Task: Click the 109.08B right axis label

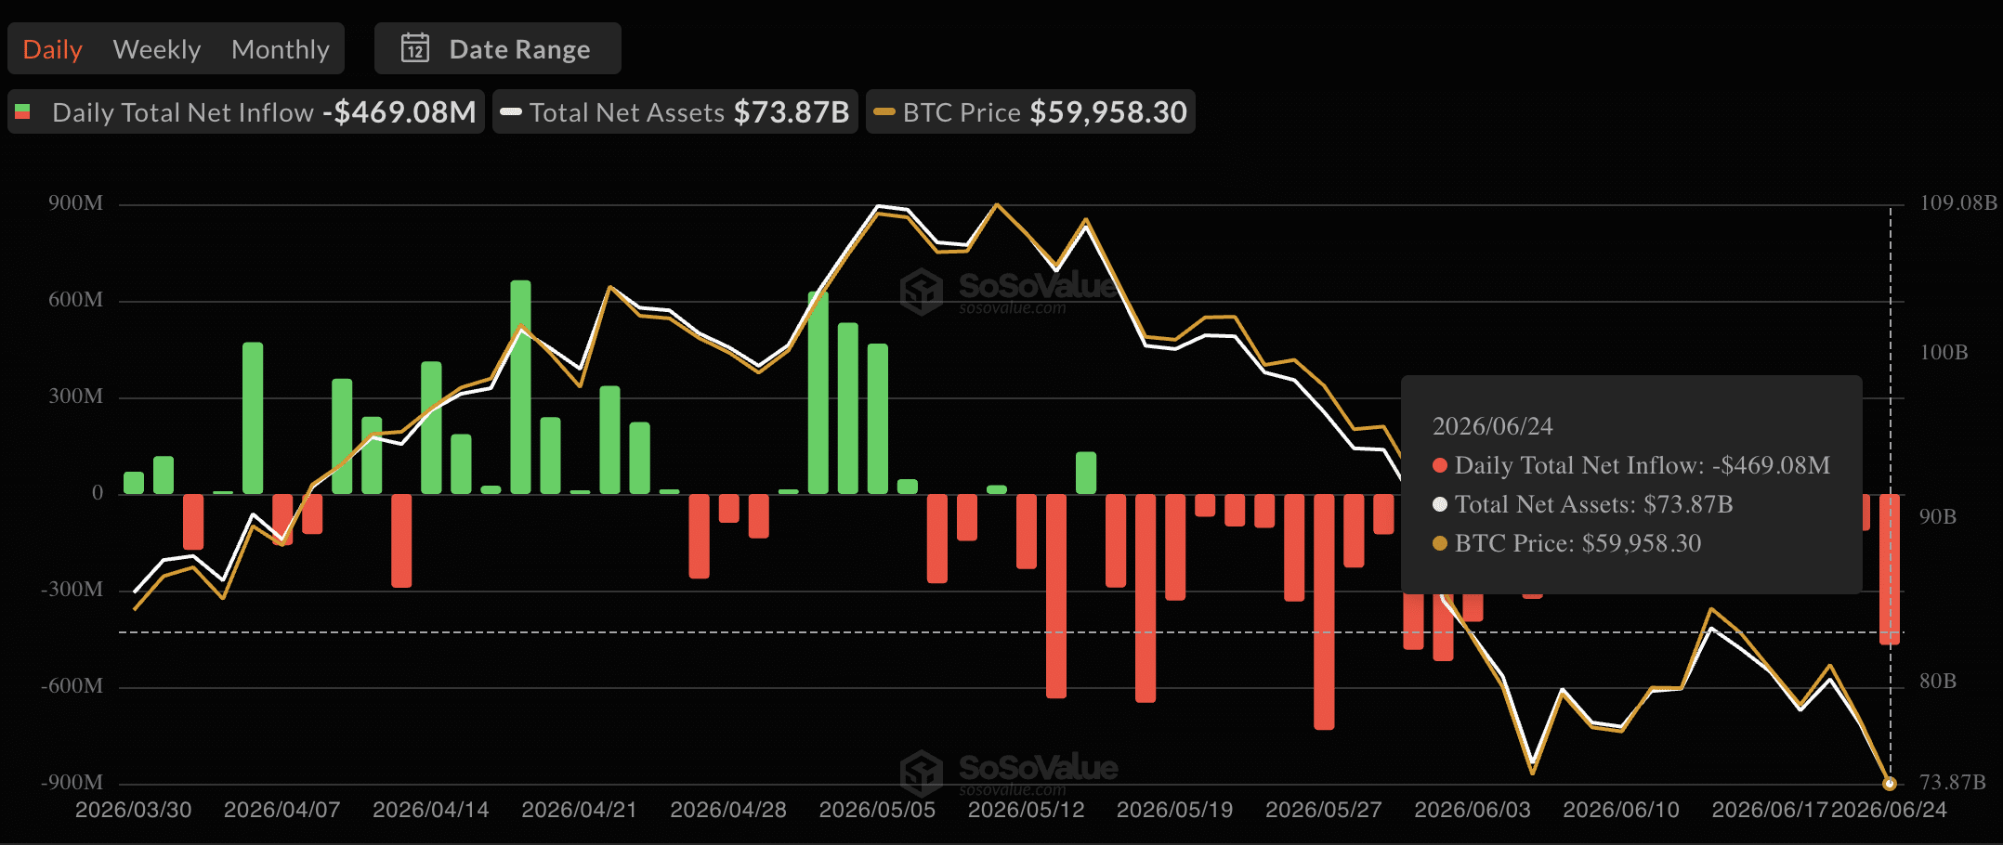Action: point(1958,202)
